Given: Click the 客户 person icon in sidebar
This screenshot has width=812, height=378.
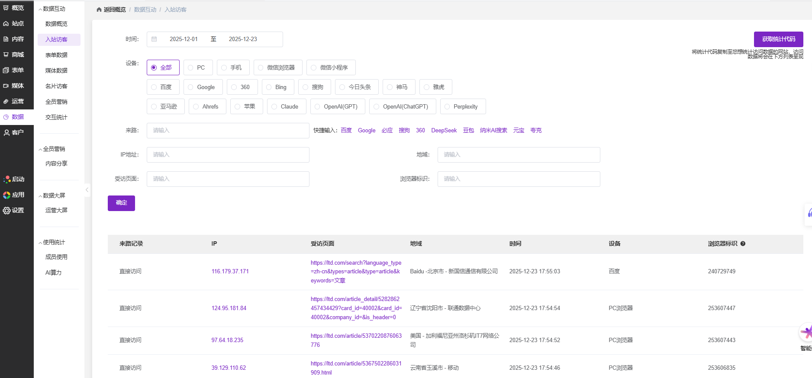Looking at the screenshot, I should coord(7,133).
